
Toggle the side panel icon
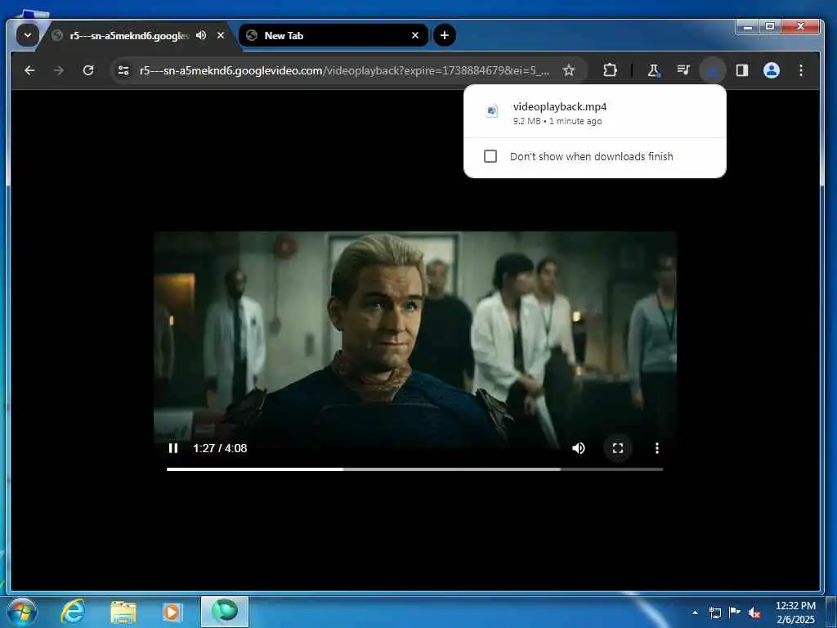pos(742,70)
